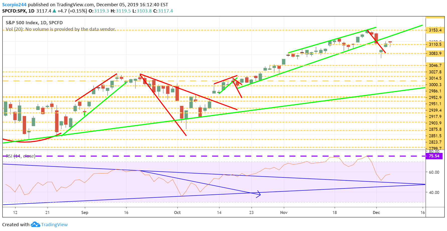Image resolution: width=447 pixels, height=231 pixels.
Task: Select the 3110.5 price label
Action: (435, 44)
